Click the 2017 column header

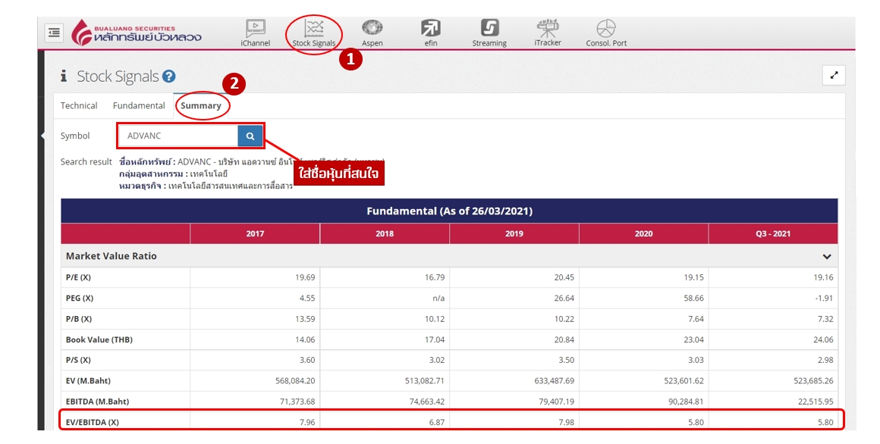click(255, 234)
